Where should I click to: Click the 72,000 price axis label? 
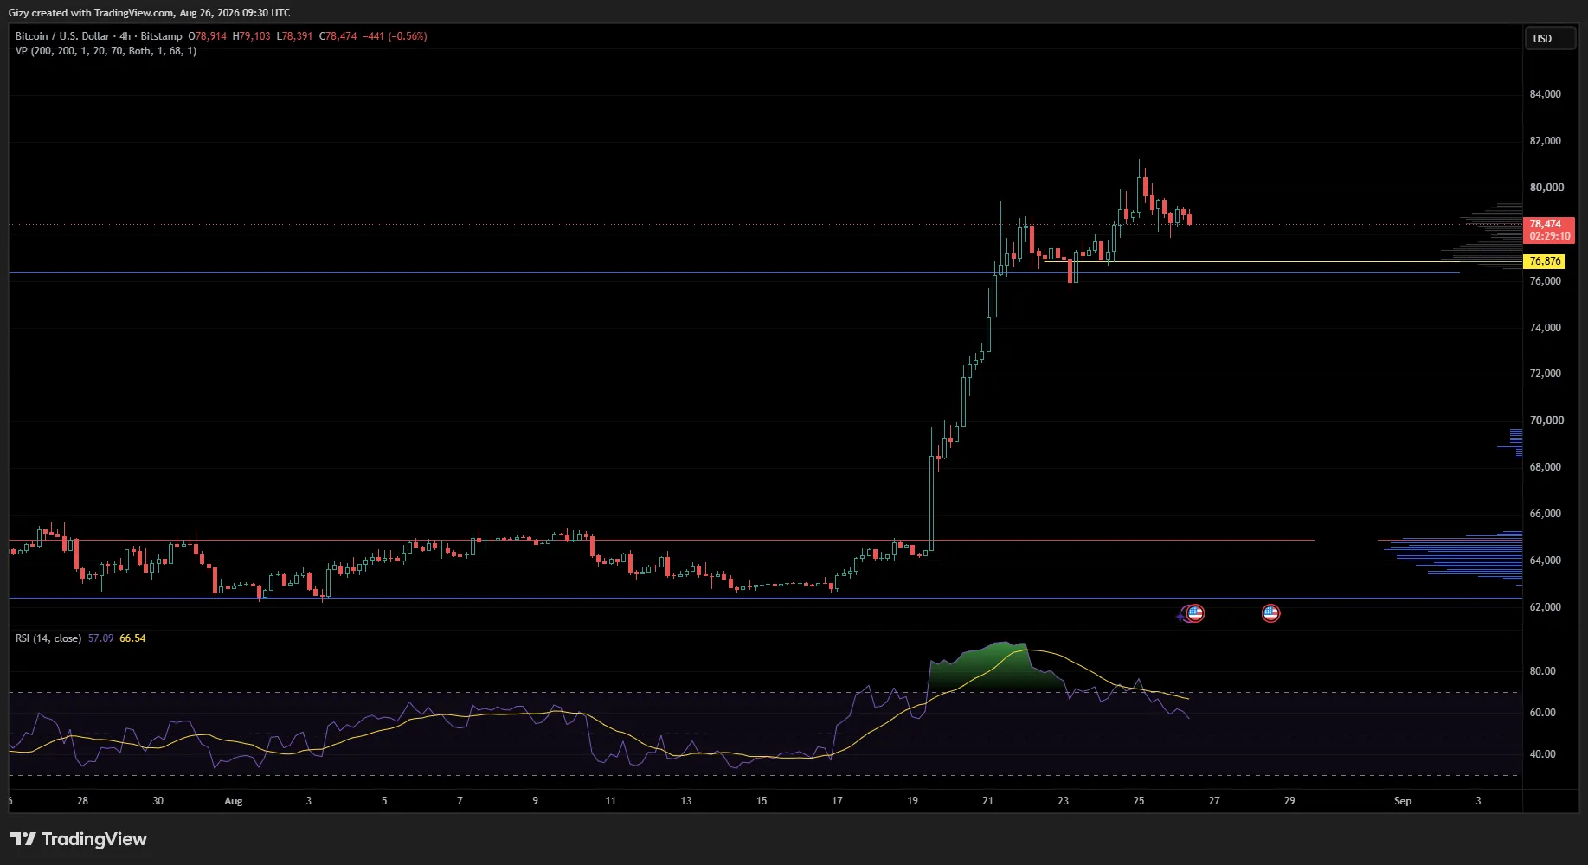pyautogui.click(x=1546, y=374)
